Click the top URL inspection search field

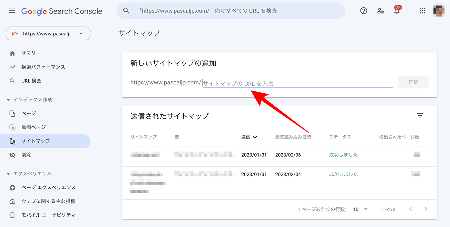point(231,11)
